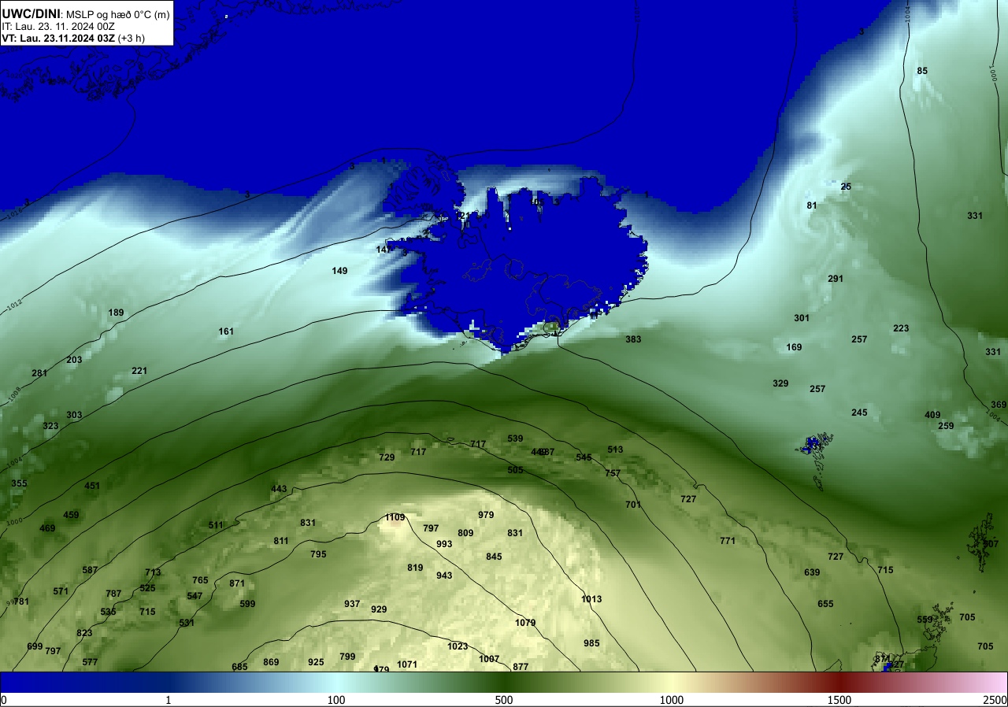Screen dimensions: 1008x707
Task: Click the map value '323'
Action: tap(50, 426)
